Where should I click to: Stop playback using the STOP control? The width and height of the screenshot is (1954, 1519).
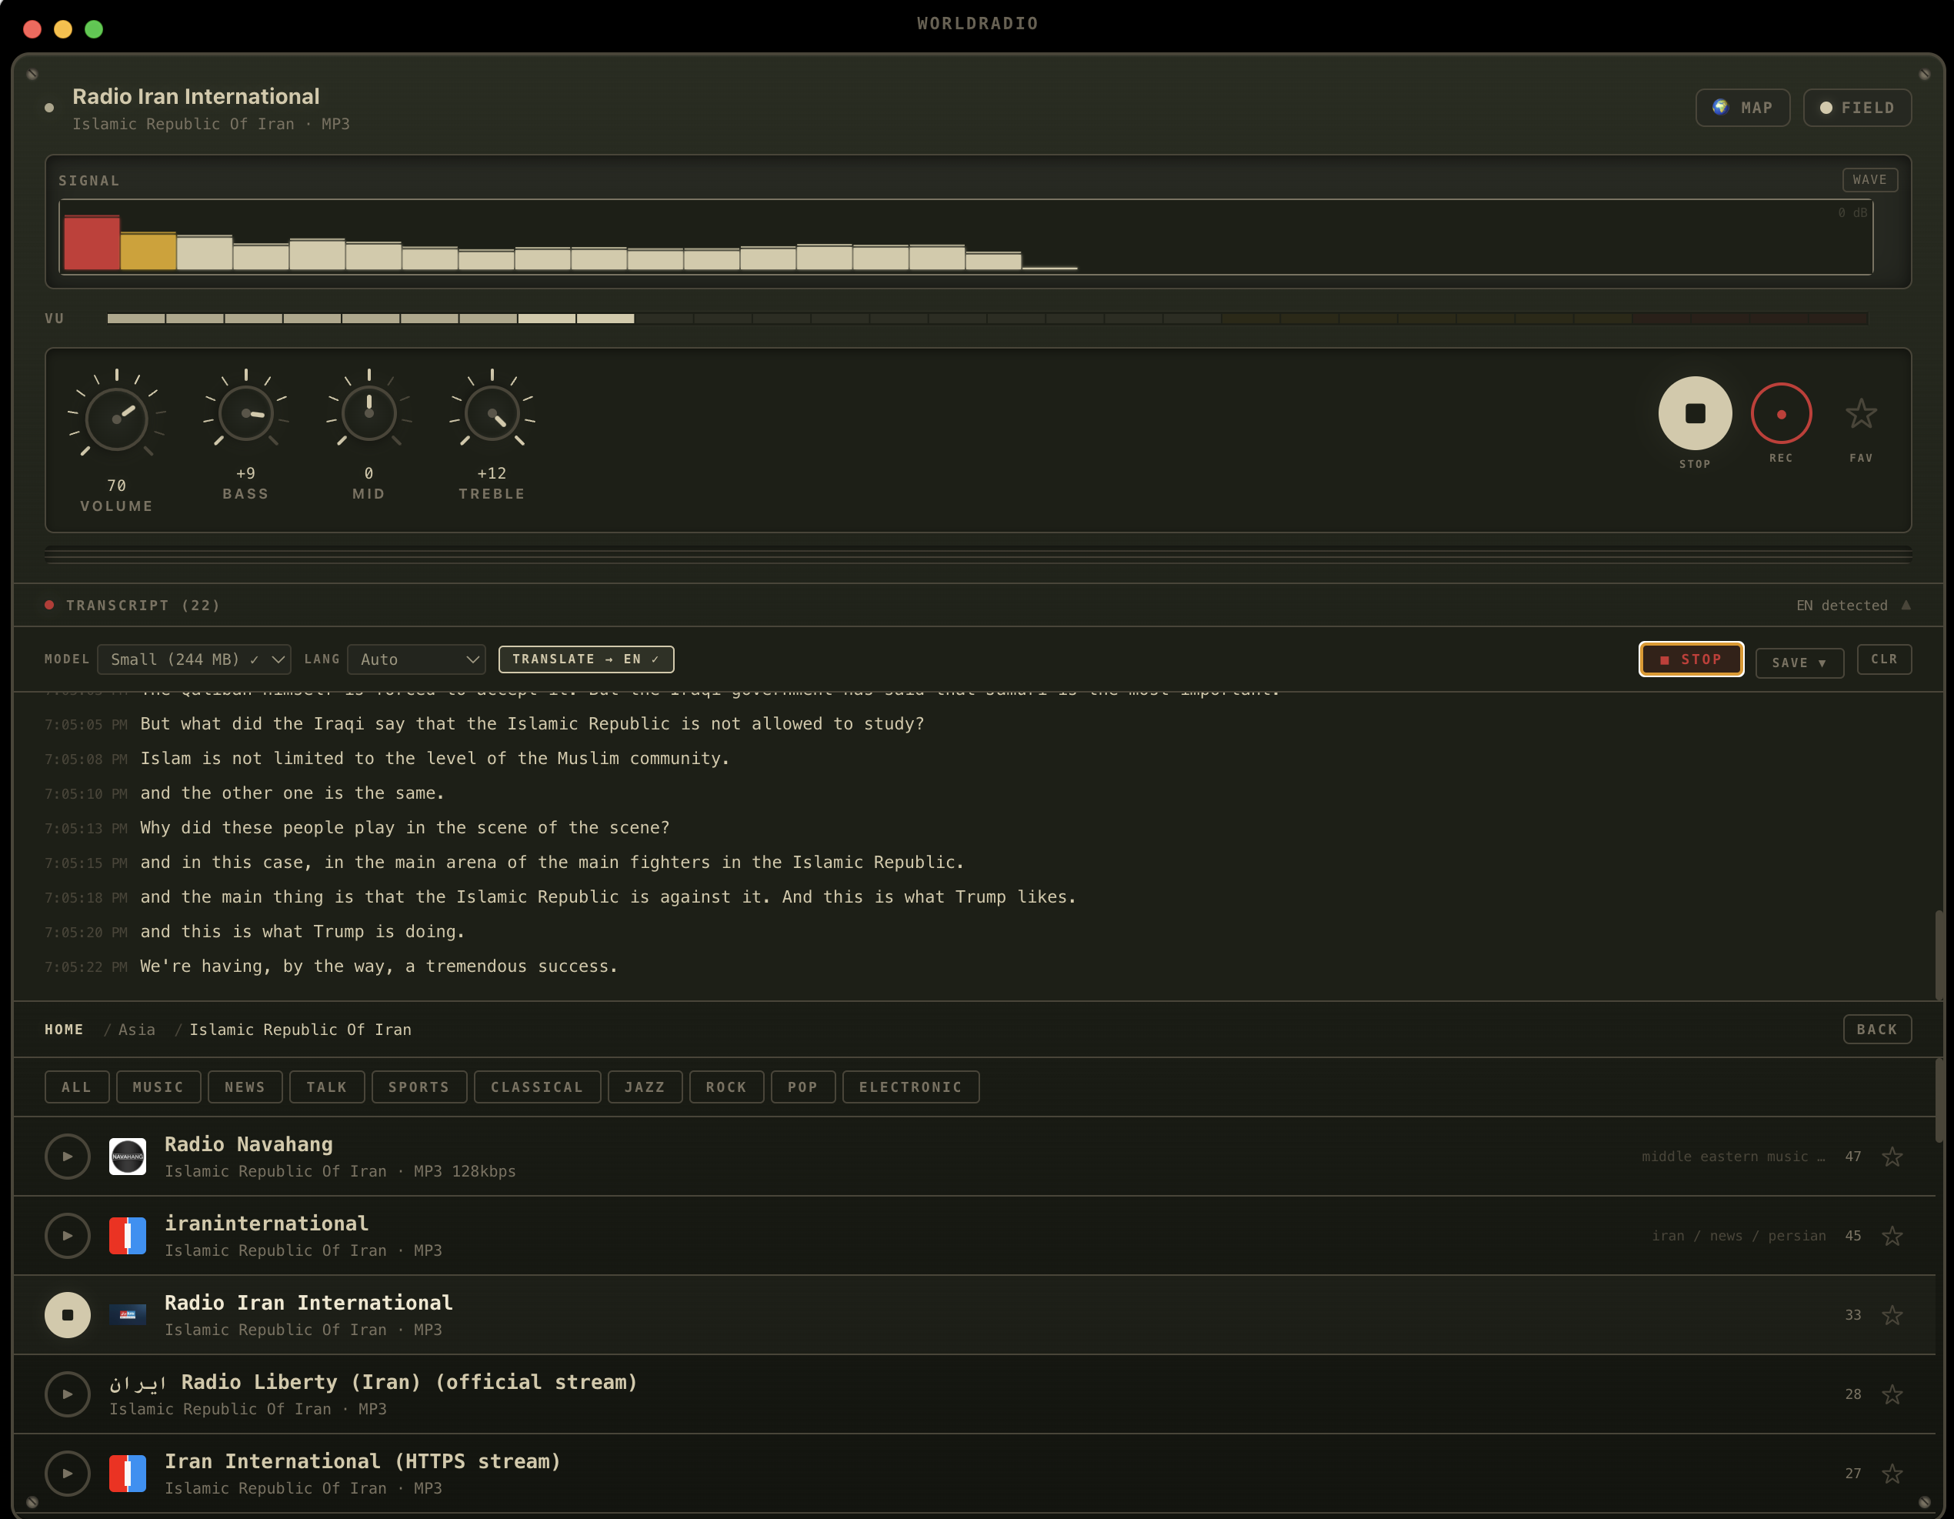pyautogui.click(x=1694, y=413)
